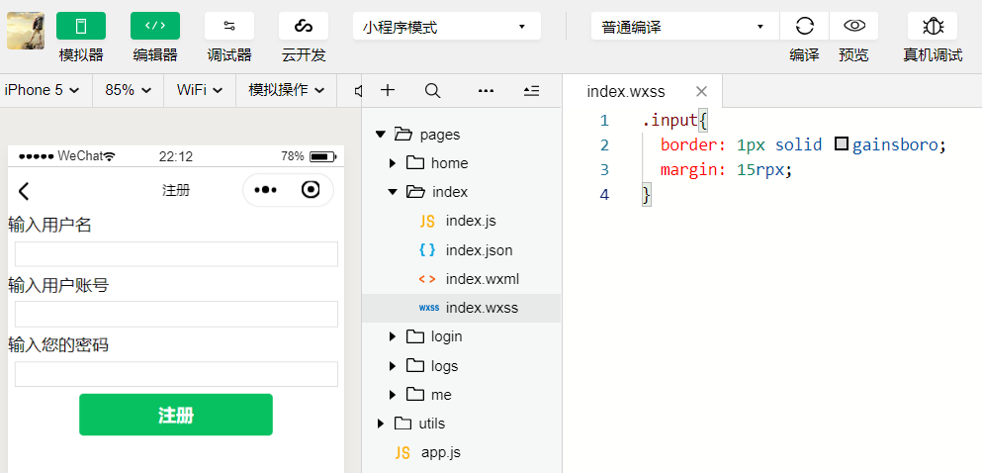Toggle the debugger panel button
Image resolution: width=982 pixels, height=473 pixels.
[x=229, y=27]
